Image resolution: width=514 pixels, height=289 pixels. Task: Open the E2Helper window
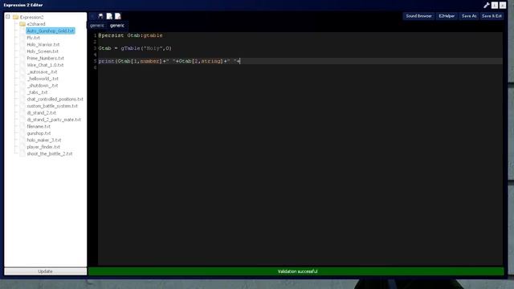point(447,16)
